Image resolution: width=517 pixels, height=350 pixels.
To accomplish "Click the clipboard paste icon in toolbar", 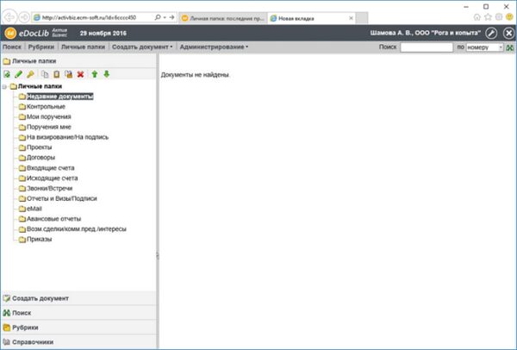I will 57,74.
